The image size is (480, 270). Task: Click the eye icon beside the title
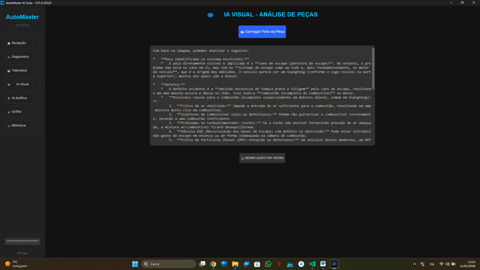210,15
